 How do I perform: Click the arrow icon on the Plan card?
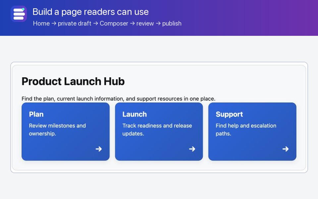coord(99,149)
